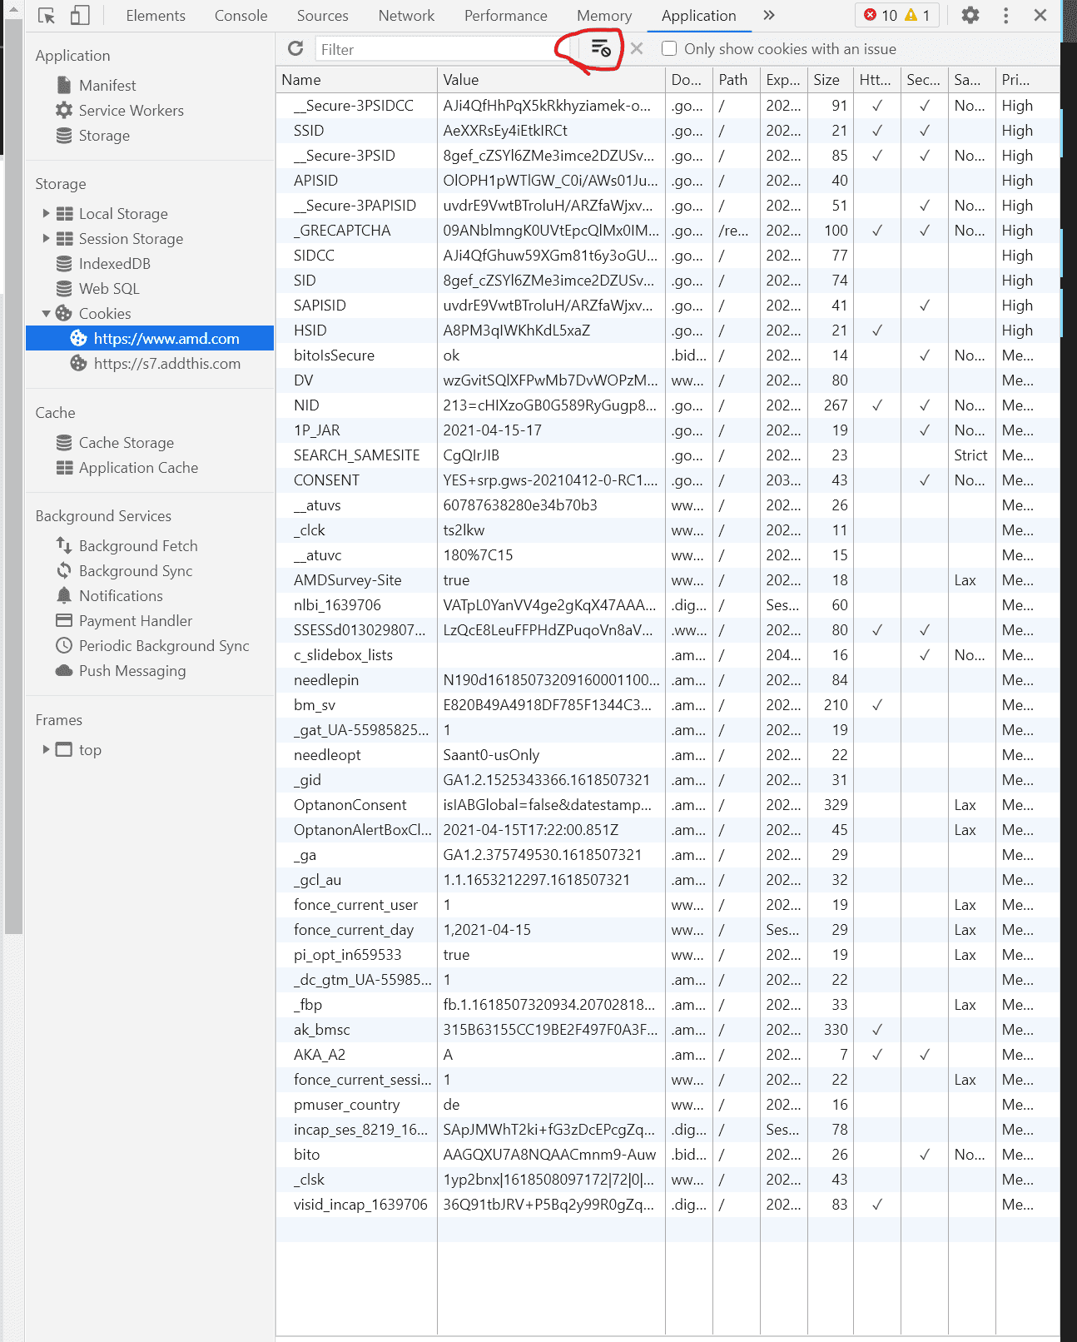Enable Only show cookies with an issue

[669, 49]
